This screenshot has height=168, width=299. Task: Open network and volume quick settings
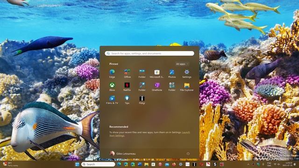(x=277, y=164)
